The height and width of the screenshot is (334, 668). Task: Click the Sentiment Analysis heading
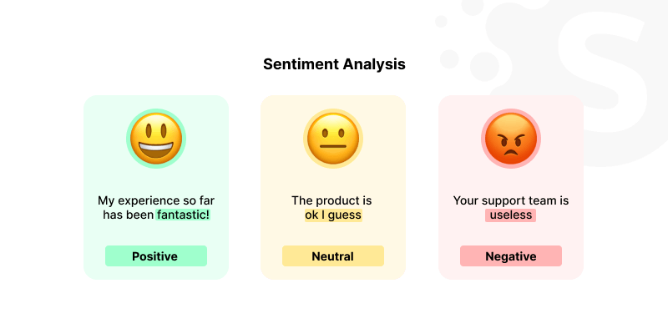click(334, 64)
